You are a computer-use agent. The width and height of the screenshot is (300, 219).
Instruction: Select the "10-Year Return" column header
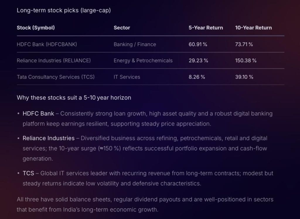pyautogui.click(x=253, y=28)
